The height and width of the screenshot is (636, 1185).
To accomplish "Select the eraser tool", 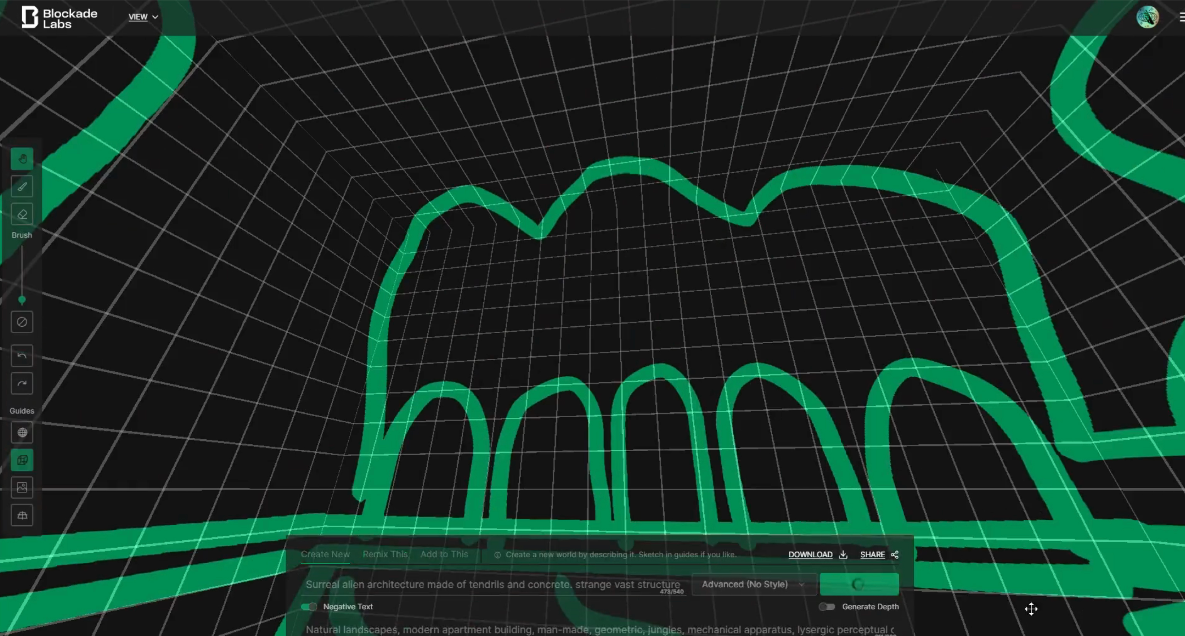I will [22, 214].
